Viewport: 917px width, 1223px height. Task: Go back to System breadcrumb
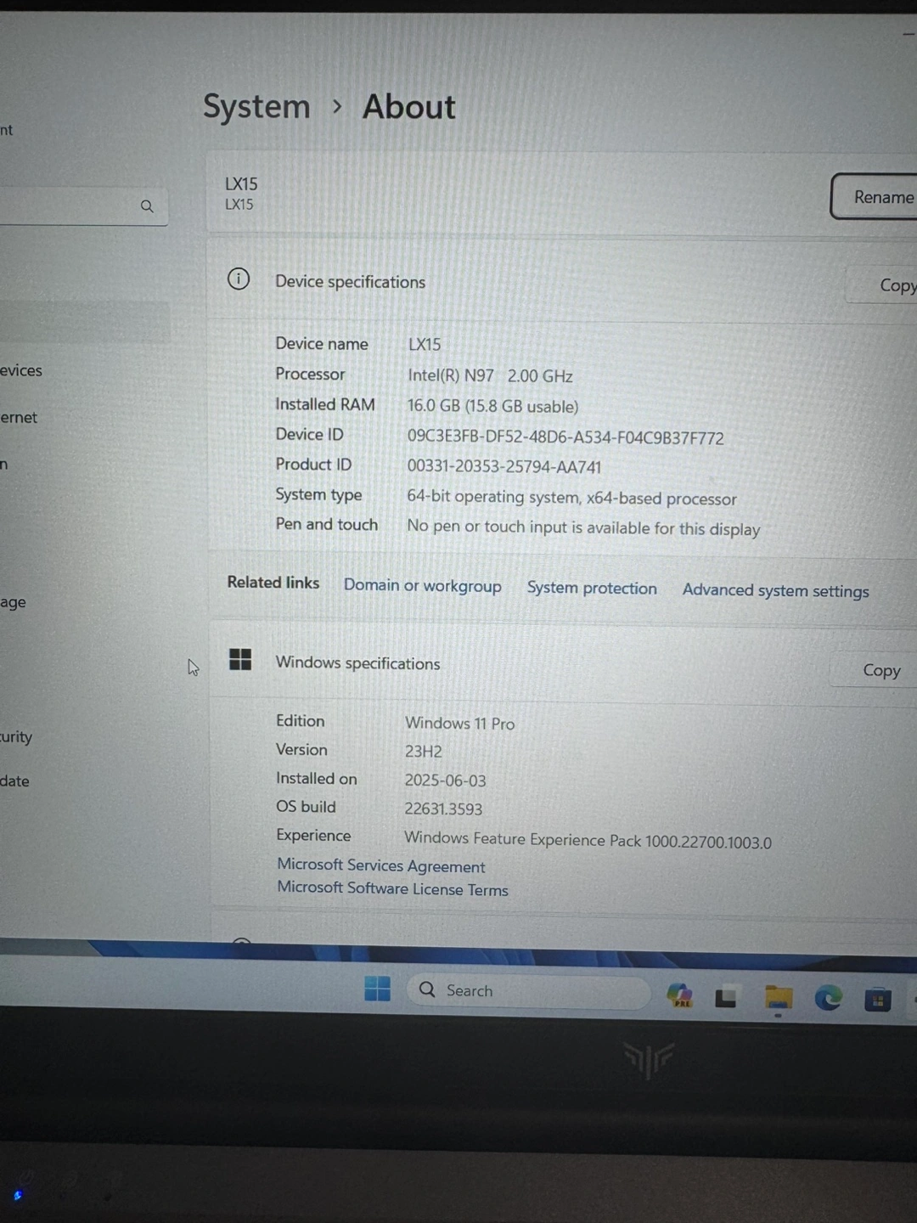tap(256, 107)
